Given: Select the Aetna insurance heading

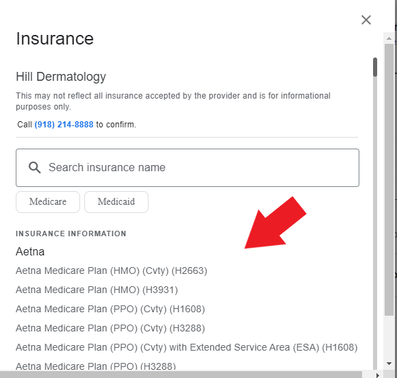Looking at the screenshot, I should point(30,252).
